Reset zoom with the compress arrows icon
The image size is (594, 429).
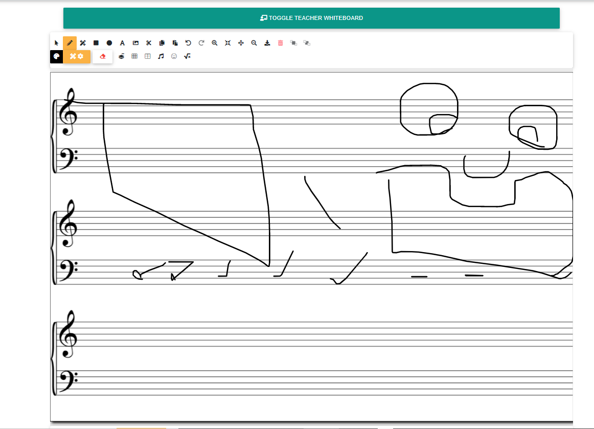click(227, 43)
